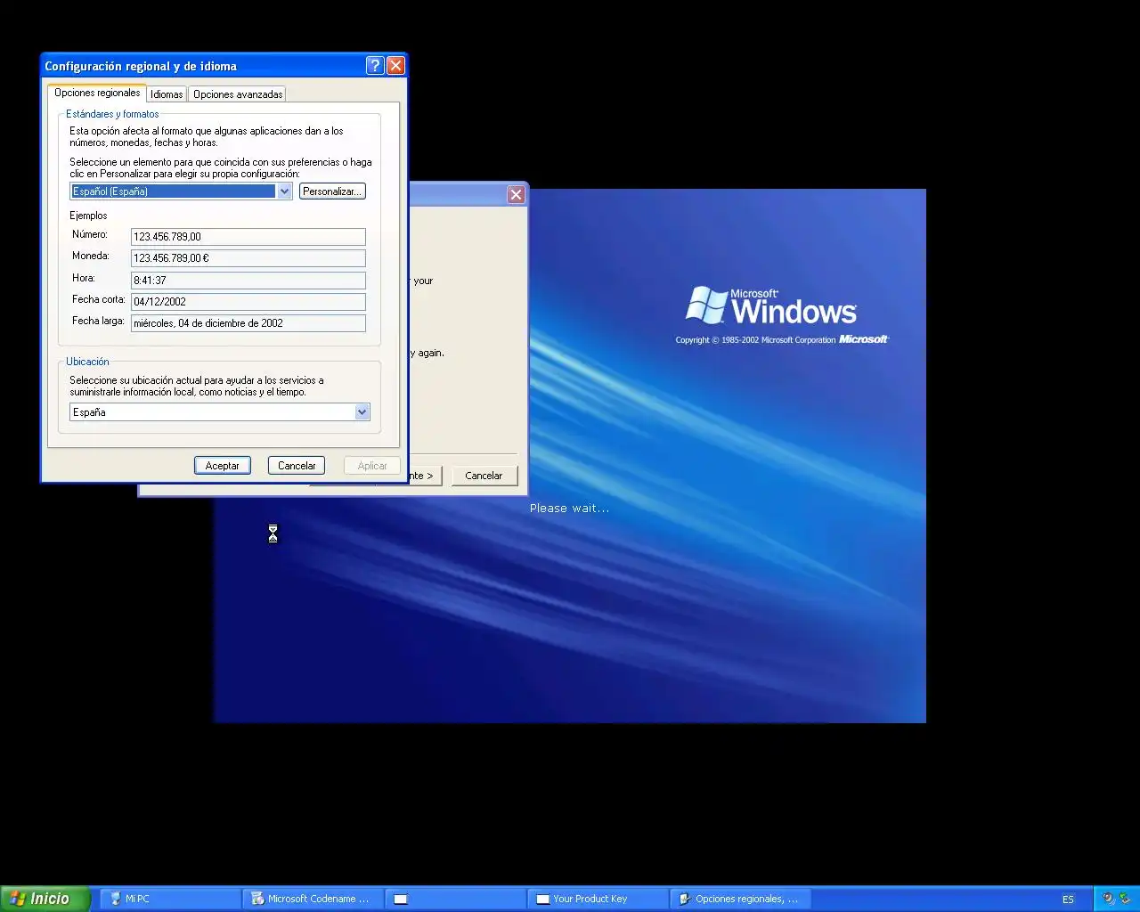The image size is (1140, 912).
Task: Close the background wizard window
Action: pyautogui.click(x=516, y=194)
